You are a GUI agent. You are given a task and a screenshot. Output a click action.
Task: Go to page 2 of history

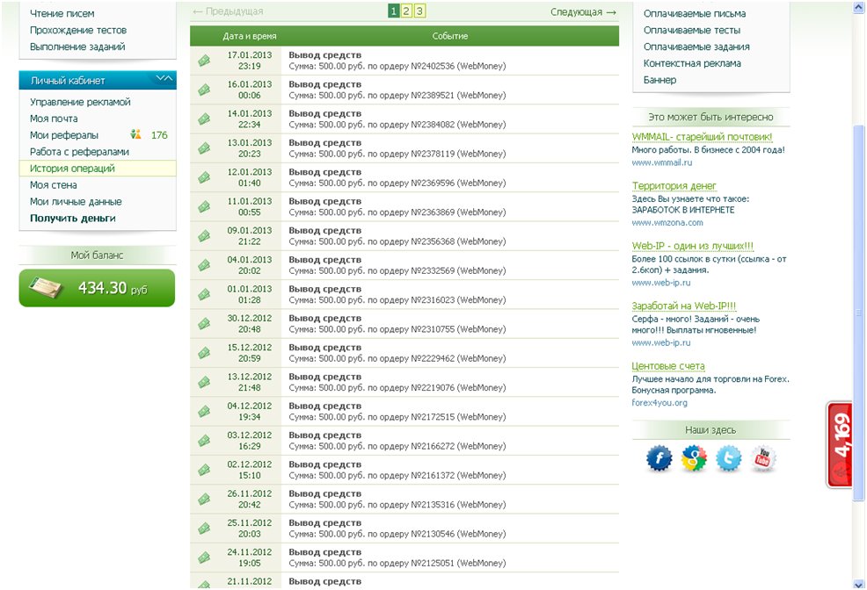(x=406, y=11)
